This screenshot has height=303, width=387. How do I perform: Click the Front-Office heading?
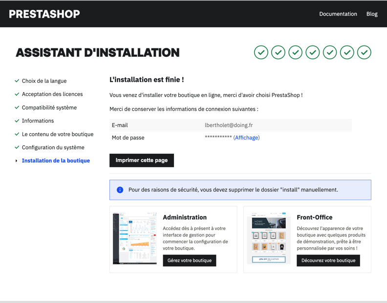pyautogui.click(x=315, y=217)
